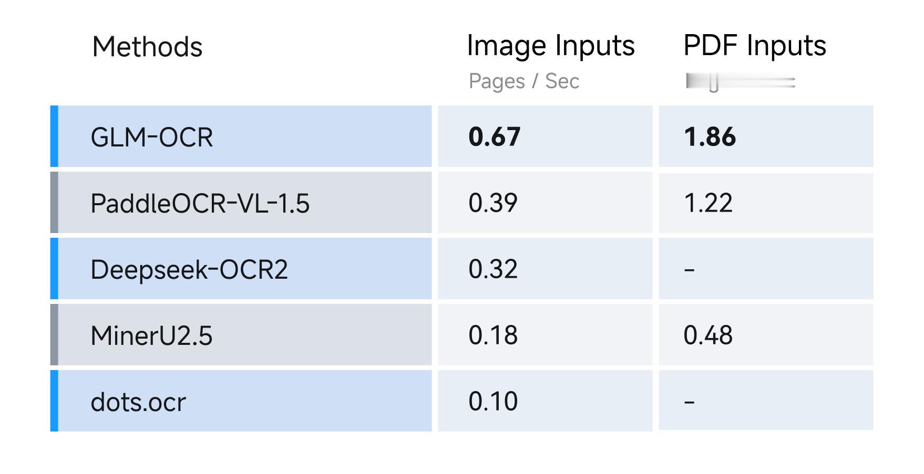Screen dimensions: 924x474
Task: Click the Pages / Sec subtitle
Action: 524,81
